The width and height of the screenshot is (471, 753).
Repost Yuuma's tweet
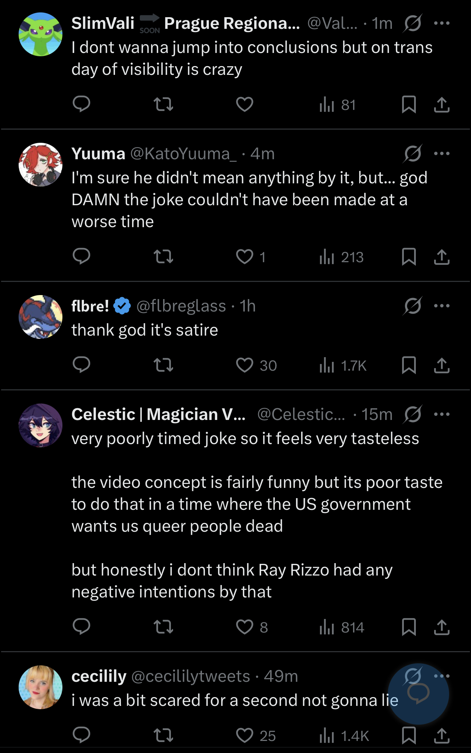(x=163, y=257)
